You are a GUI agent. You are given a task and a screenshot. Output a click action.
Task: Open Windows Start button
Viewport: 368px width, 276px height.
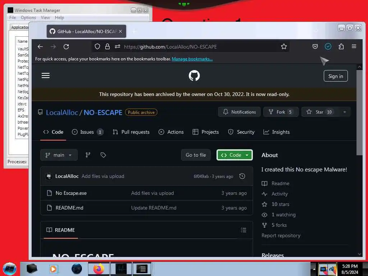pyautogui.click(x=9, y=269)
